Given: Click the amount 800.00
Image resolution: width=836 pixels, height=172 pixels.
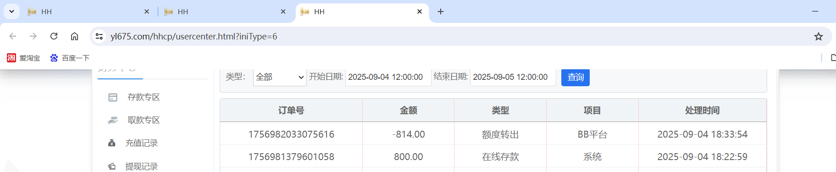Looking at the screenshot, I should coord(409,157).
